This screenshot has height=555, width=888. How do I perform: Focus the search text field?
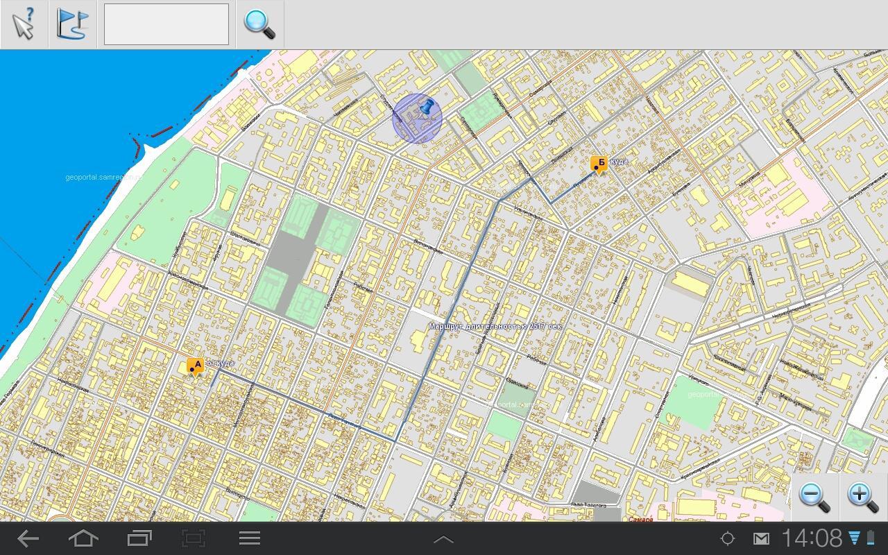coord(166,24)
